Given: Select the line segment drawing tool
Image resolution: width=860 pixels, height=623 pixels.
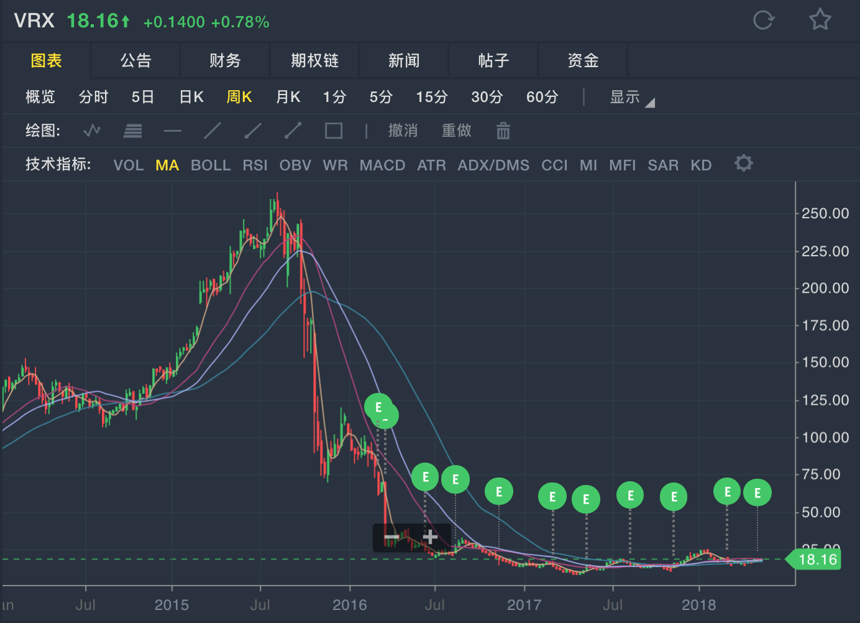Looking at the screenshot, I should point(293,131).
